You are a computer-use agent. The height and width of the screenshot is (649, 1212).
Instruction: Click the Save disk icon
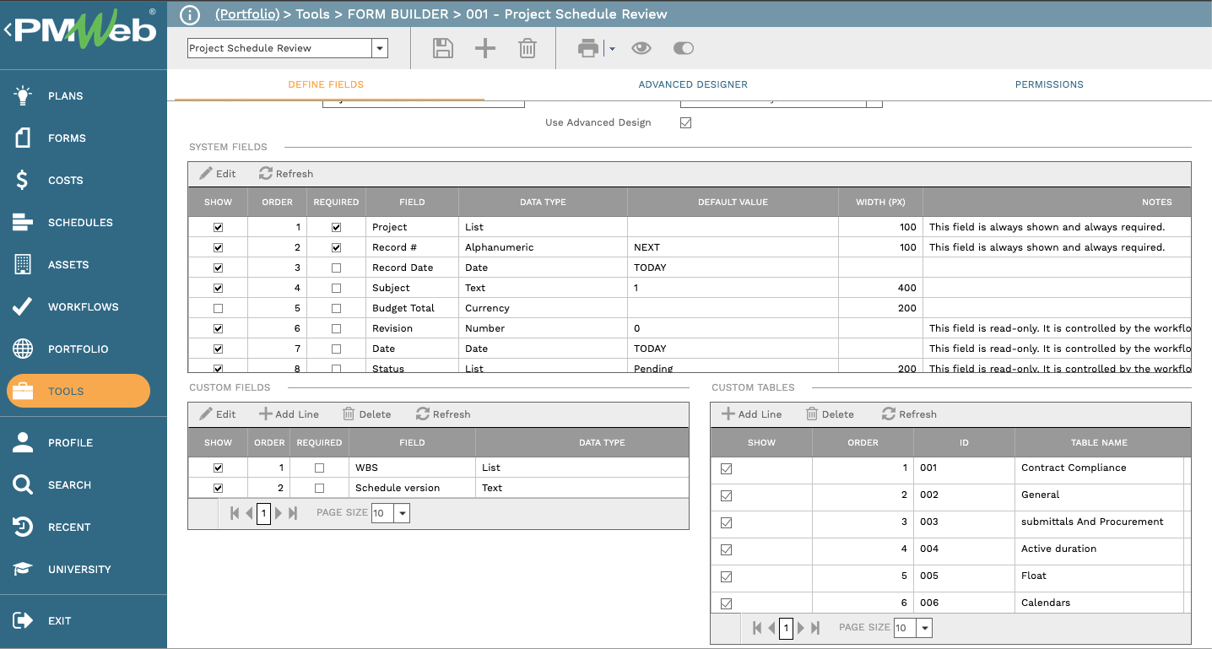tap(443, 48)
